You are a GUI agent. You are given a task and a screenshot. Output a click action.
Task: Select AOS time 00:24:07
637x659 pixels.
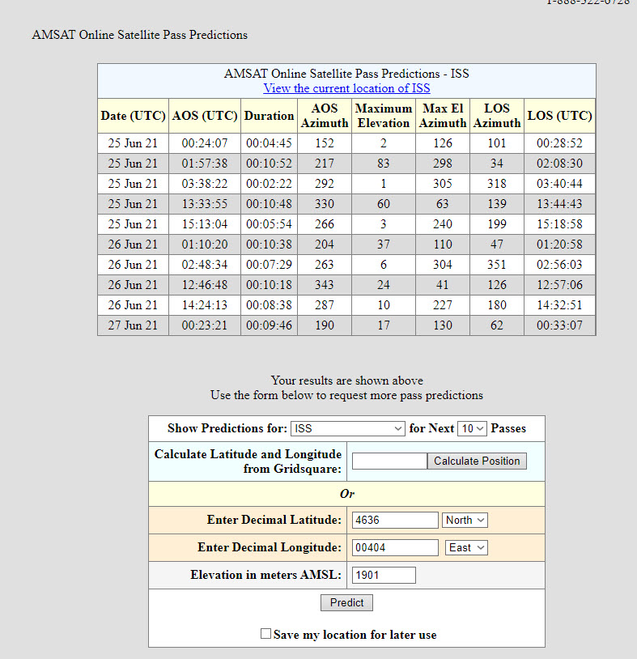tap(205, 143)
